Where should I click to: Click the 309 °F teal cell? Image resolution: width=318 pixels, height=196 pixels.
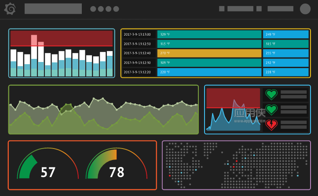point(209,63)
